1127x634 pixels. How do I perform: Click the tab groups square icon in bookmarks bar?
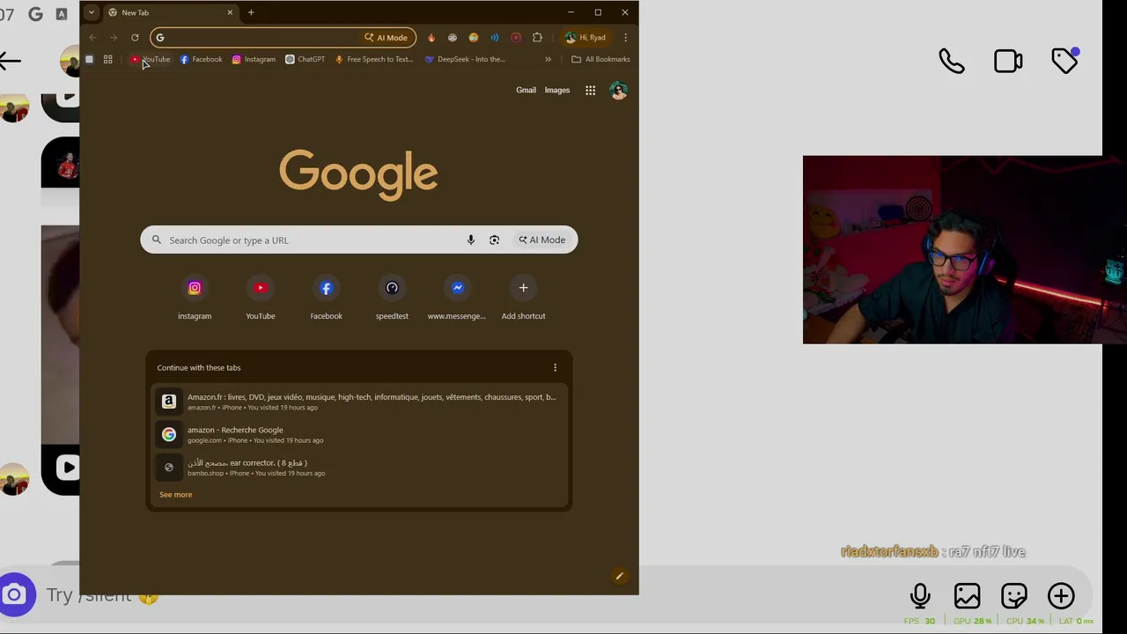(89, 59)
